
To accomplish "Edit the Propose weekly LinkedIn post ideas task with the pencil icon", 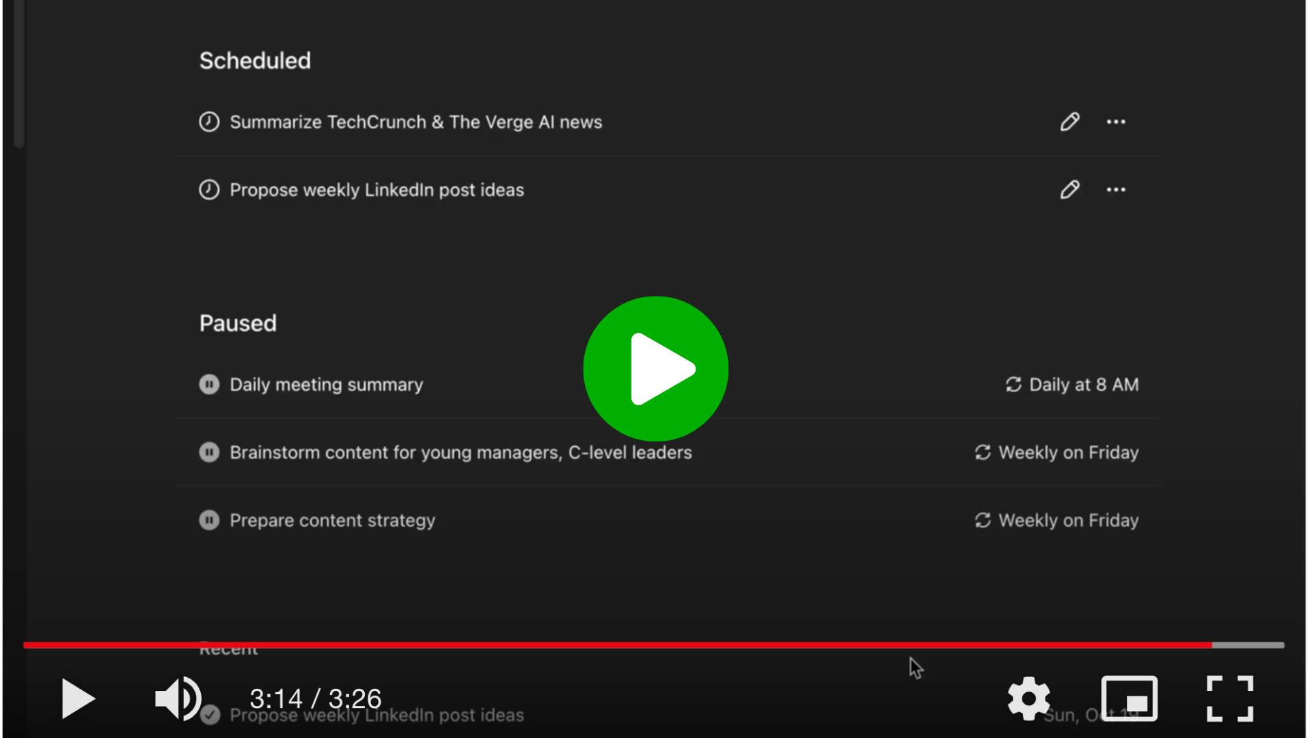I will [1069, 189].
